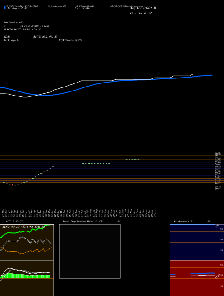Select the 'BUY Slowing @ 2%' signal text
Screen dimensions: 224x296
click(x=70, y=40)
